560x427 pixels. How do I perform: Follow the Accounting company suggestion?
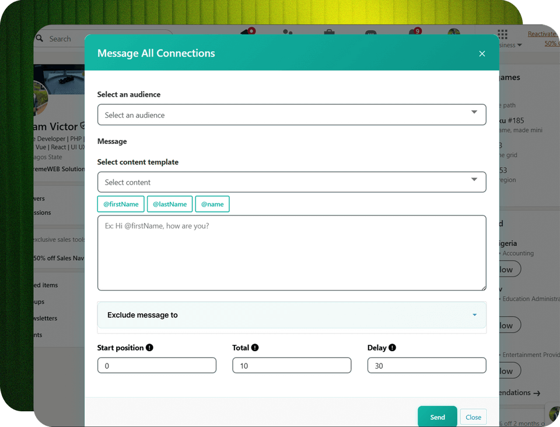click(x=510, y=269)
